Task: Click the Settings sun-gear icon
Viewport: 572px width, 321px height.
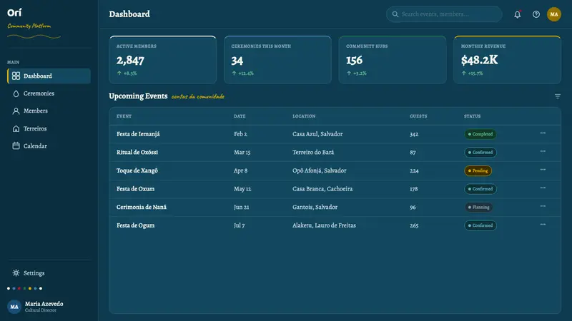Action: (x=16, y=273)
